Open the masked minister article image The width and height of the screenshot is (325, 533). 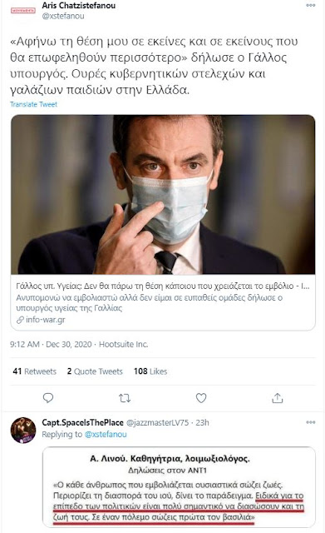pos(163,194)
